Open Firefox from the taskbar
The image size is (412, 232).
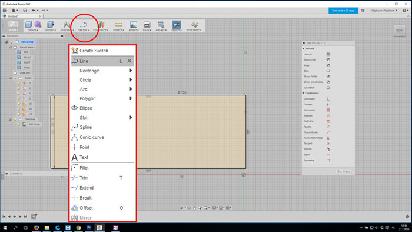[36, 227]
